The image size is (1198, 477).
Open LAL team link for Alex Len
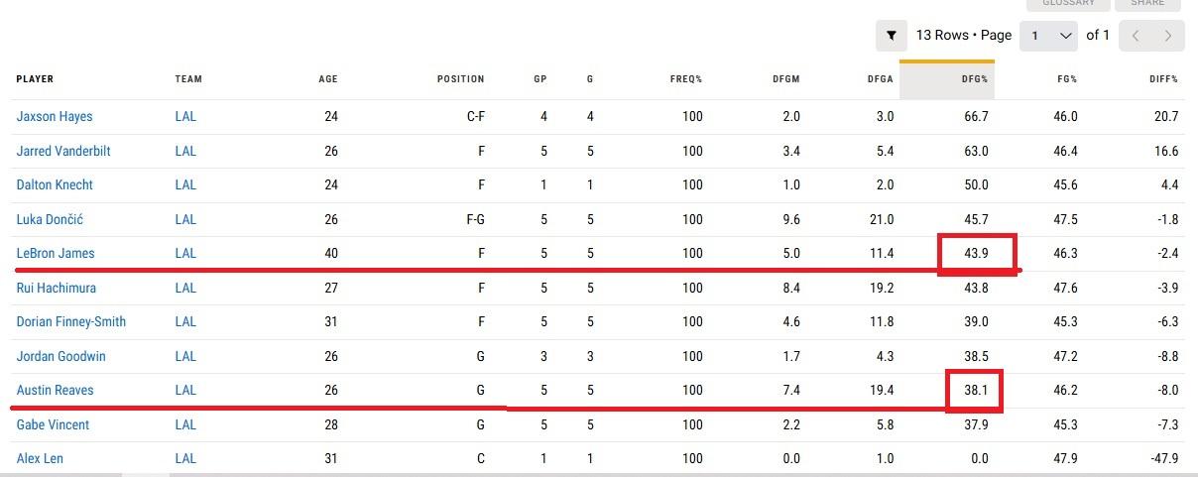coord(185,458)
